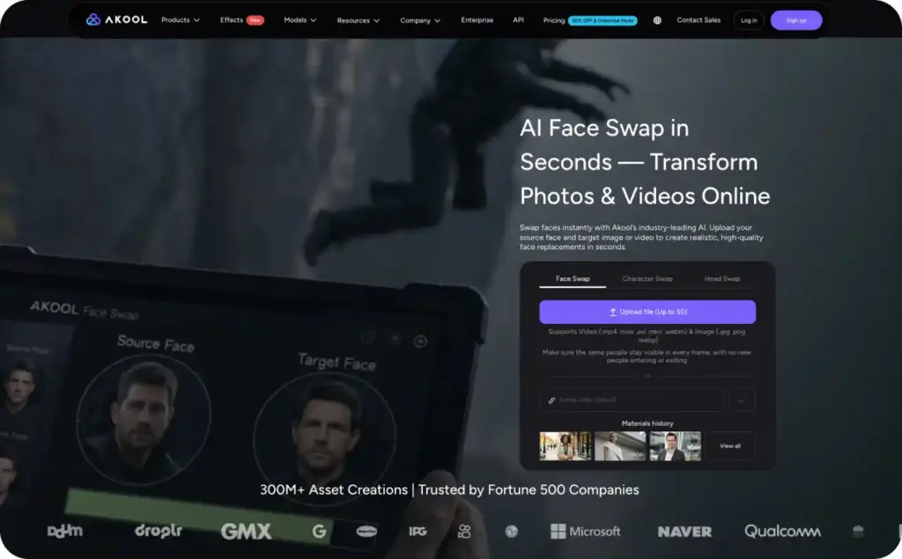Screen dimensions: 902x559
Task: Click the GMX logo
Action: click(246, 532)
